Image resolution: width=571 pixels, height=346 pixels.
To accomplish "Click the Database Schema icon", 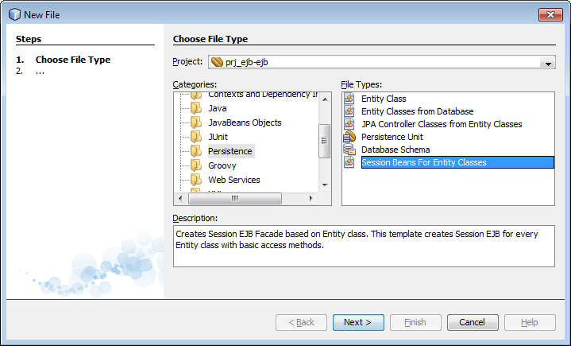I will pyautogui.click(x=349, y=150).
